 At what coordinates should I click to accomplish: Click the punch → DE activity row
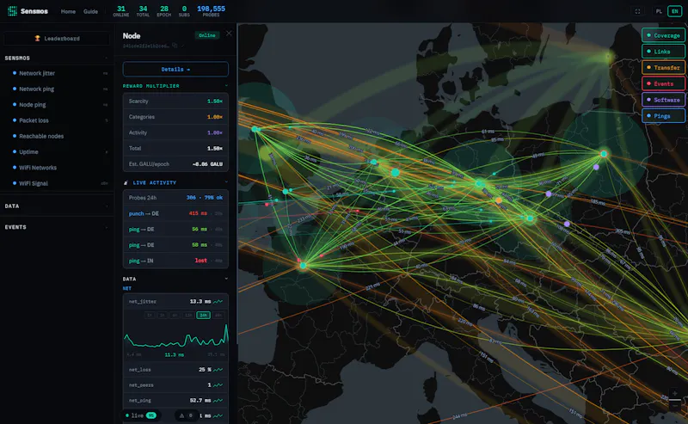click(x=175, y=213)
